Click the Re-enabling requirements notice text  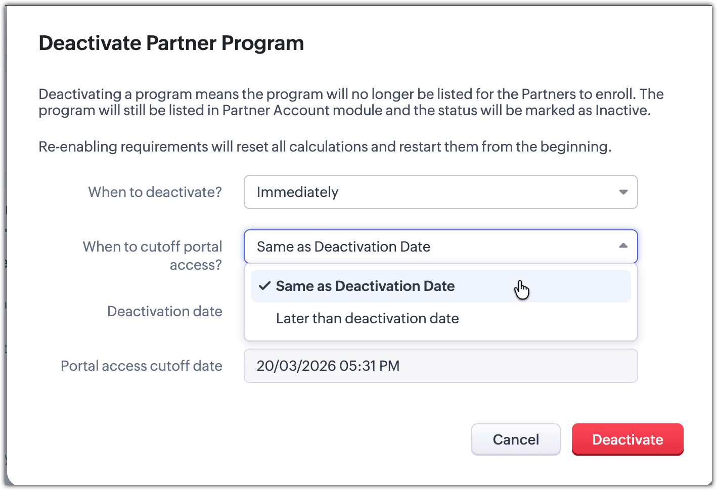coord(325,146)
